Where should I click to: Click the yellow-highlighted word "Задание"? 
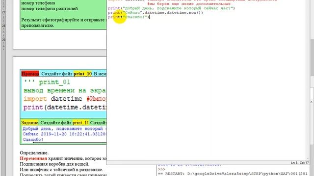coord(29,123)
